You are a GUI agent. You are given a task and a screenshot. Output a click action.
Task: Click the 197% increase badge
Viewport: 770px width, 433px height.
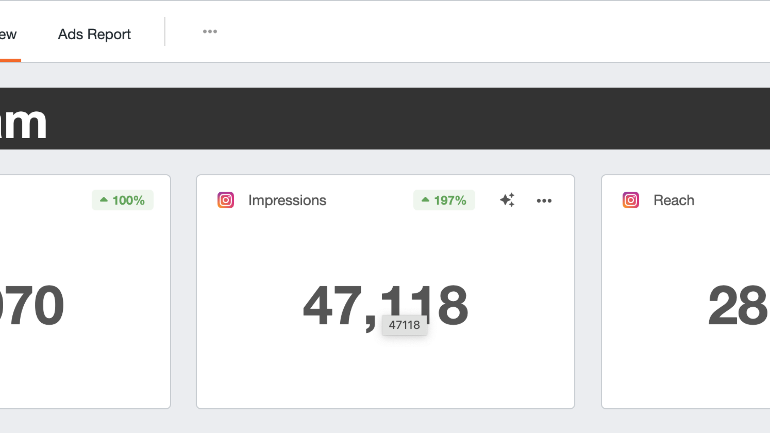tap(444, 200)
